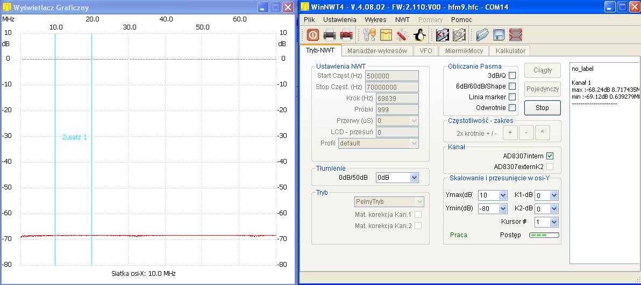Click the printer icon in toolbar
The height and width of the screenshot is (285, 641).
click(330, 35)
